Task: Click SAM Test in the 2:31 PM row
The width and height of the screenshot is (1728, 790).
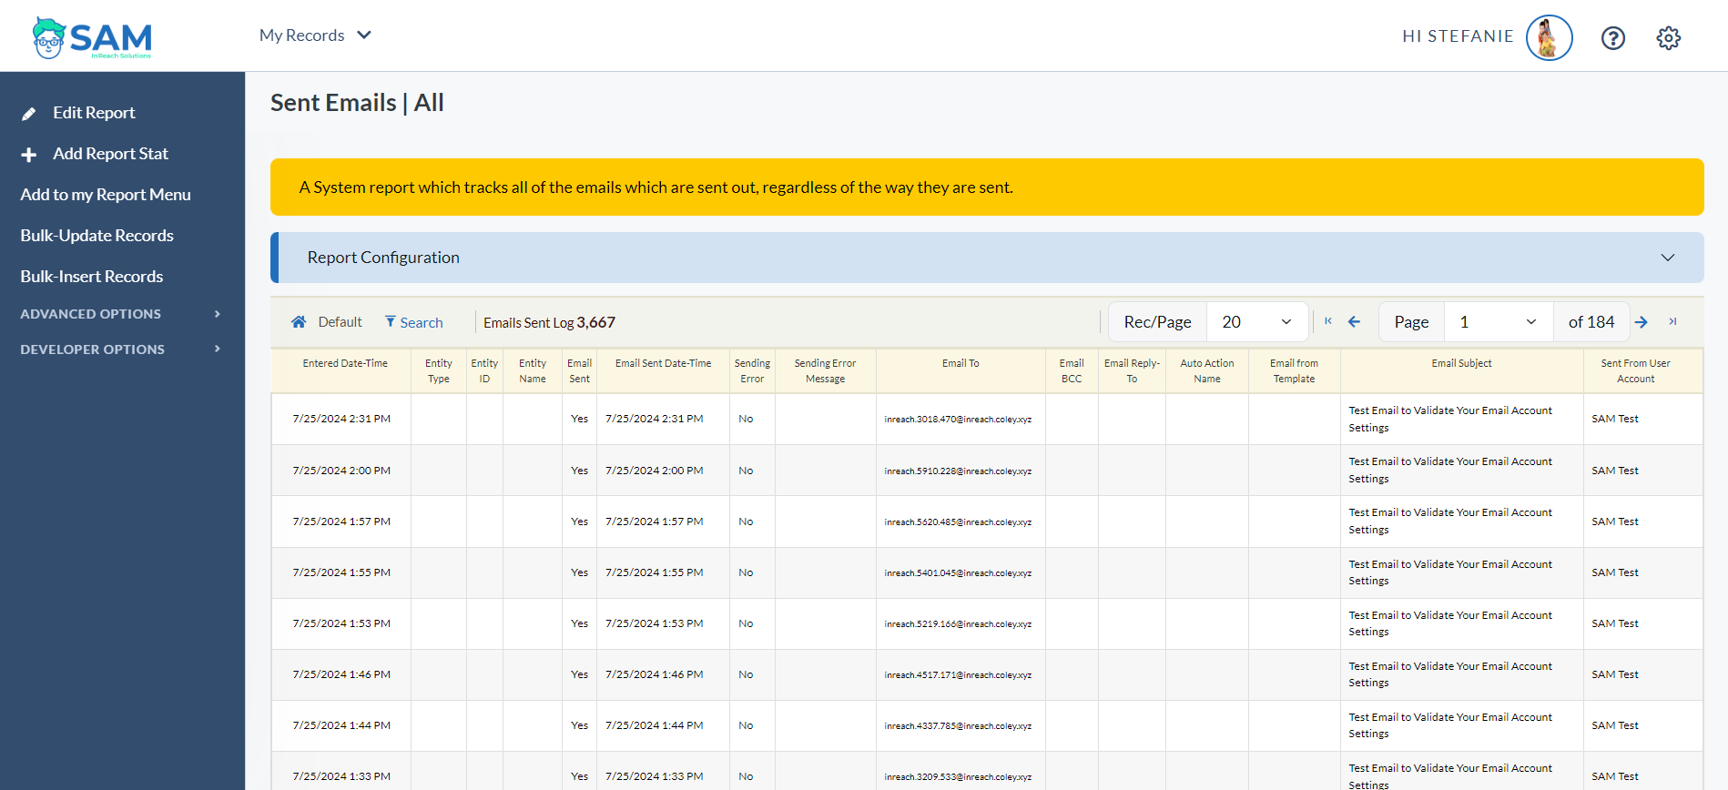Action: click(x=1614, y=419)
